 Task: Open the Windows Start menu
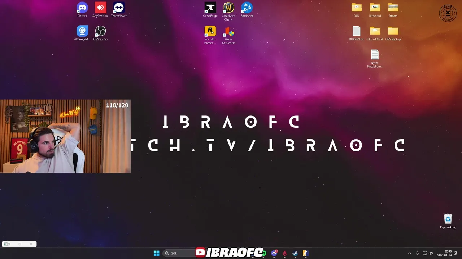[x=156, y=253]
